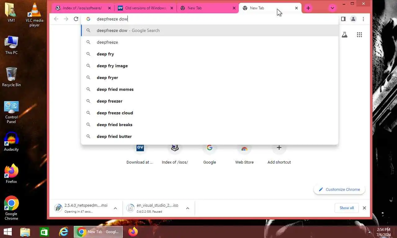Open the 'Index of /isos/' shortcut tile
Viewport: 397px width, 238px height.
175,154
